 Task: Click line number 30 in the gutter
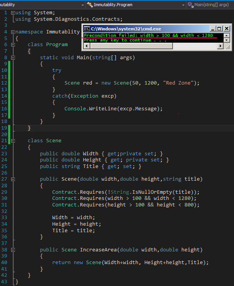(x=4, y=198)
